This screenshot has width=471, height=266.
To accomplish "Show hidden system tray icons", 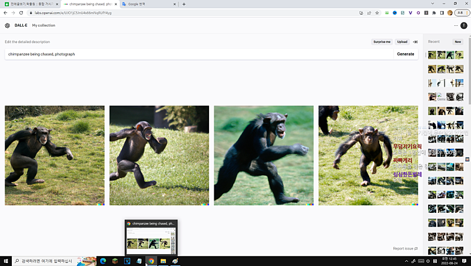I will [x=406, y=261].
